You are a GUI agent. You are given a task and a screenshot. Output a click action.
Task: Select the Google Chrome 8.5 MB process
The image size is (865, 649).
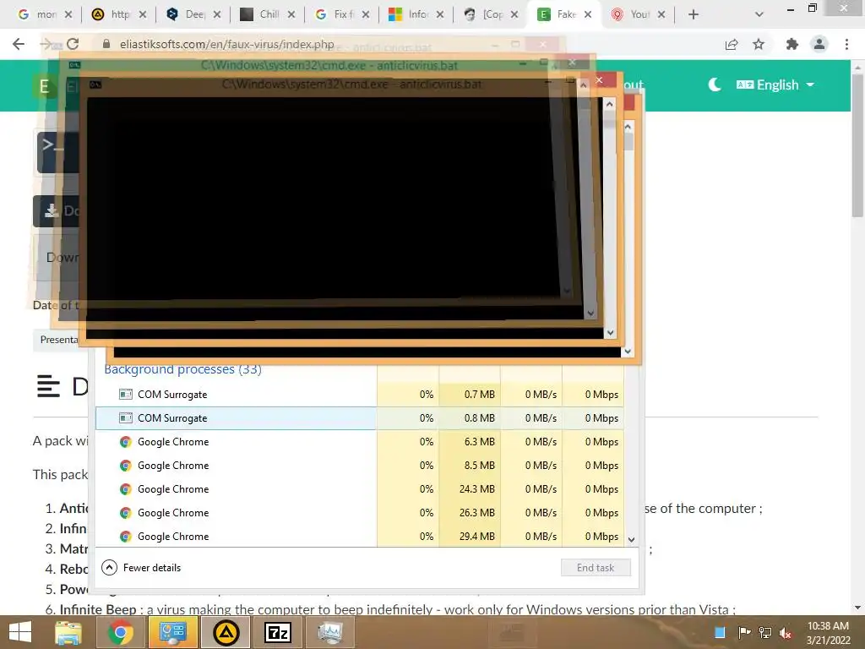(x=359, y=466)
